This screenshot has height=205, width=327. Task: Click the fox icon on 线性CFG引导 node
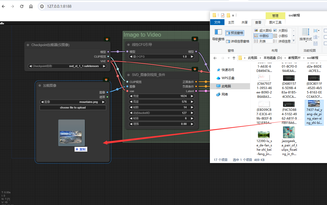(x=195, y=39)
